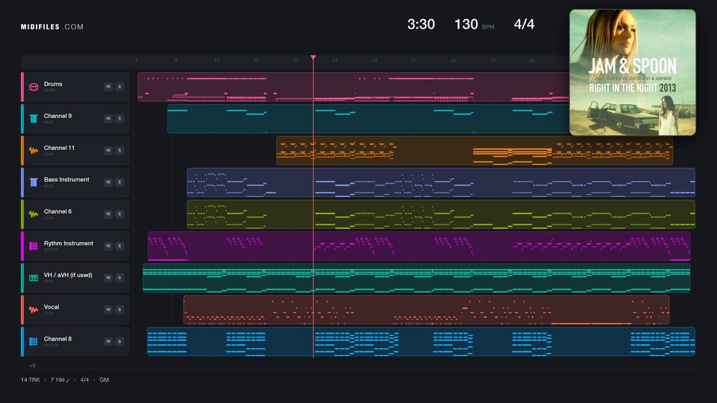
Task: Select the Rythm Instrument track name
Action: click(68, 243)
